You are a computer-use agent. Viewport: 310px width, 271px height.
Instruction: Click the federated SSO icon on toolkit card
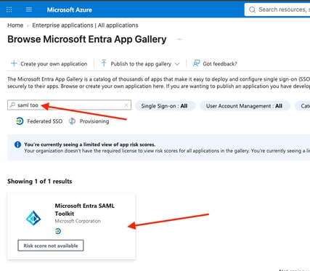[58, 231]
